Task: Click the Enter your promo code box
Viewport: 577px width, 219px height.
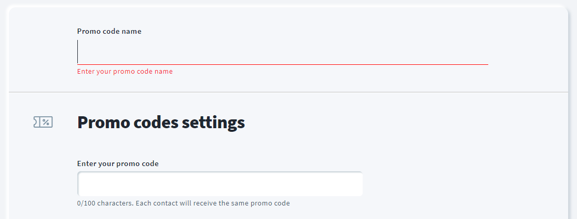Action: click(x=220, y=184)
